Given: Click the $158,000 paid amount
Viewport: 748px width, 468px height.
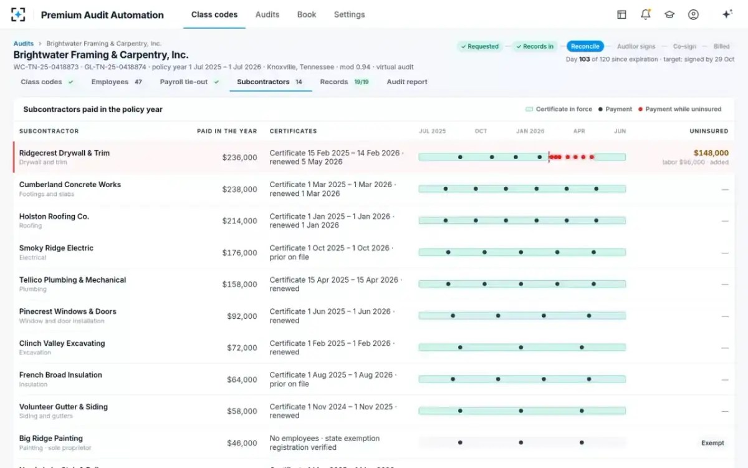Looking at the screenshot, I should click(239, 285).
